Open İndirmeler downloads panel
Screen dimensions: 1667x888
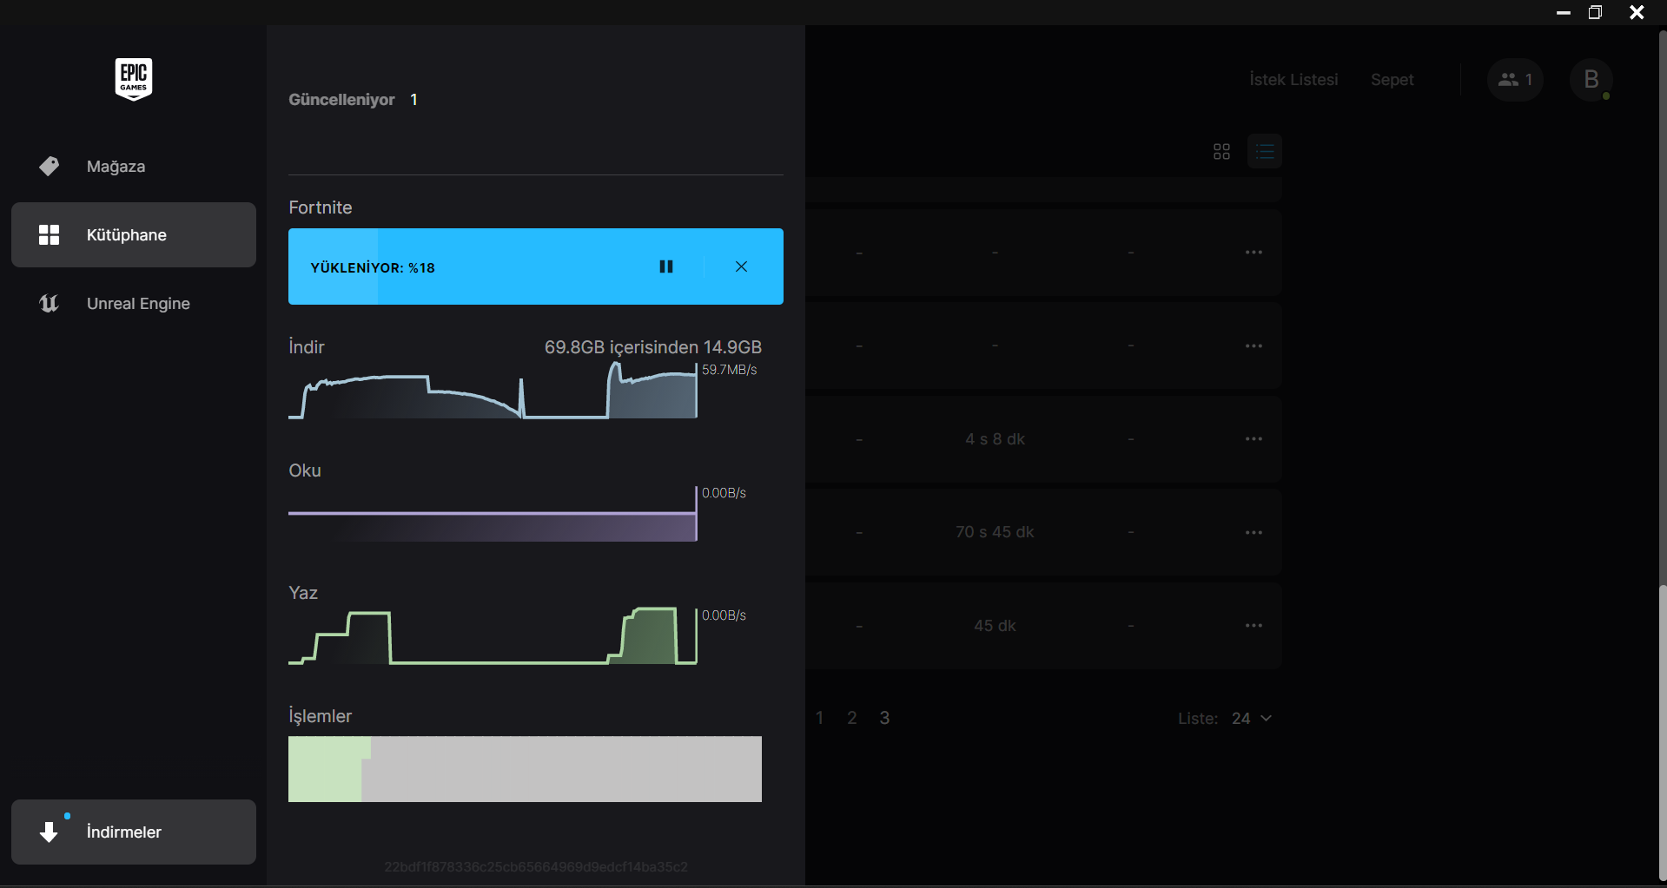click(134, 832)
